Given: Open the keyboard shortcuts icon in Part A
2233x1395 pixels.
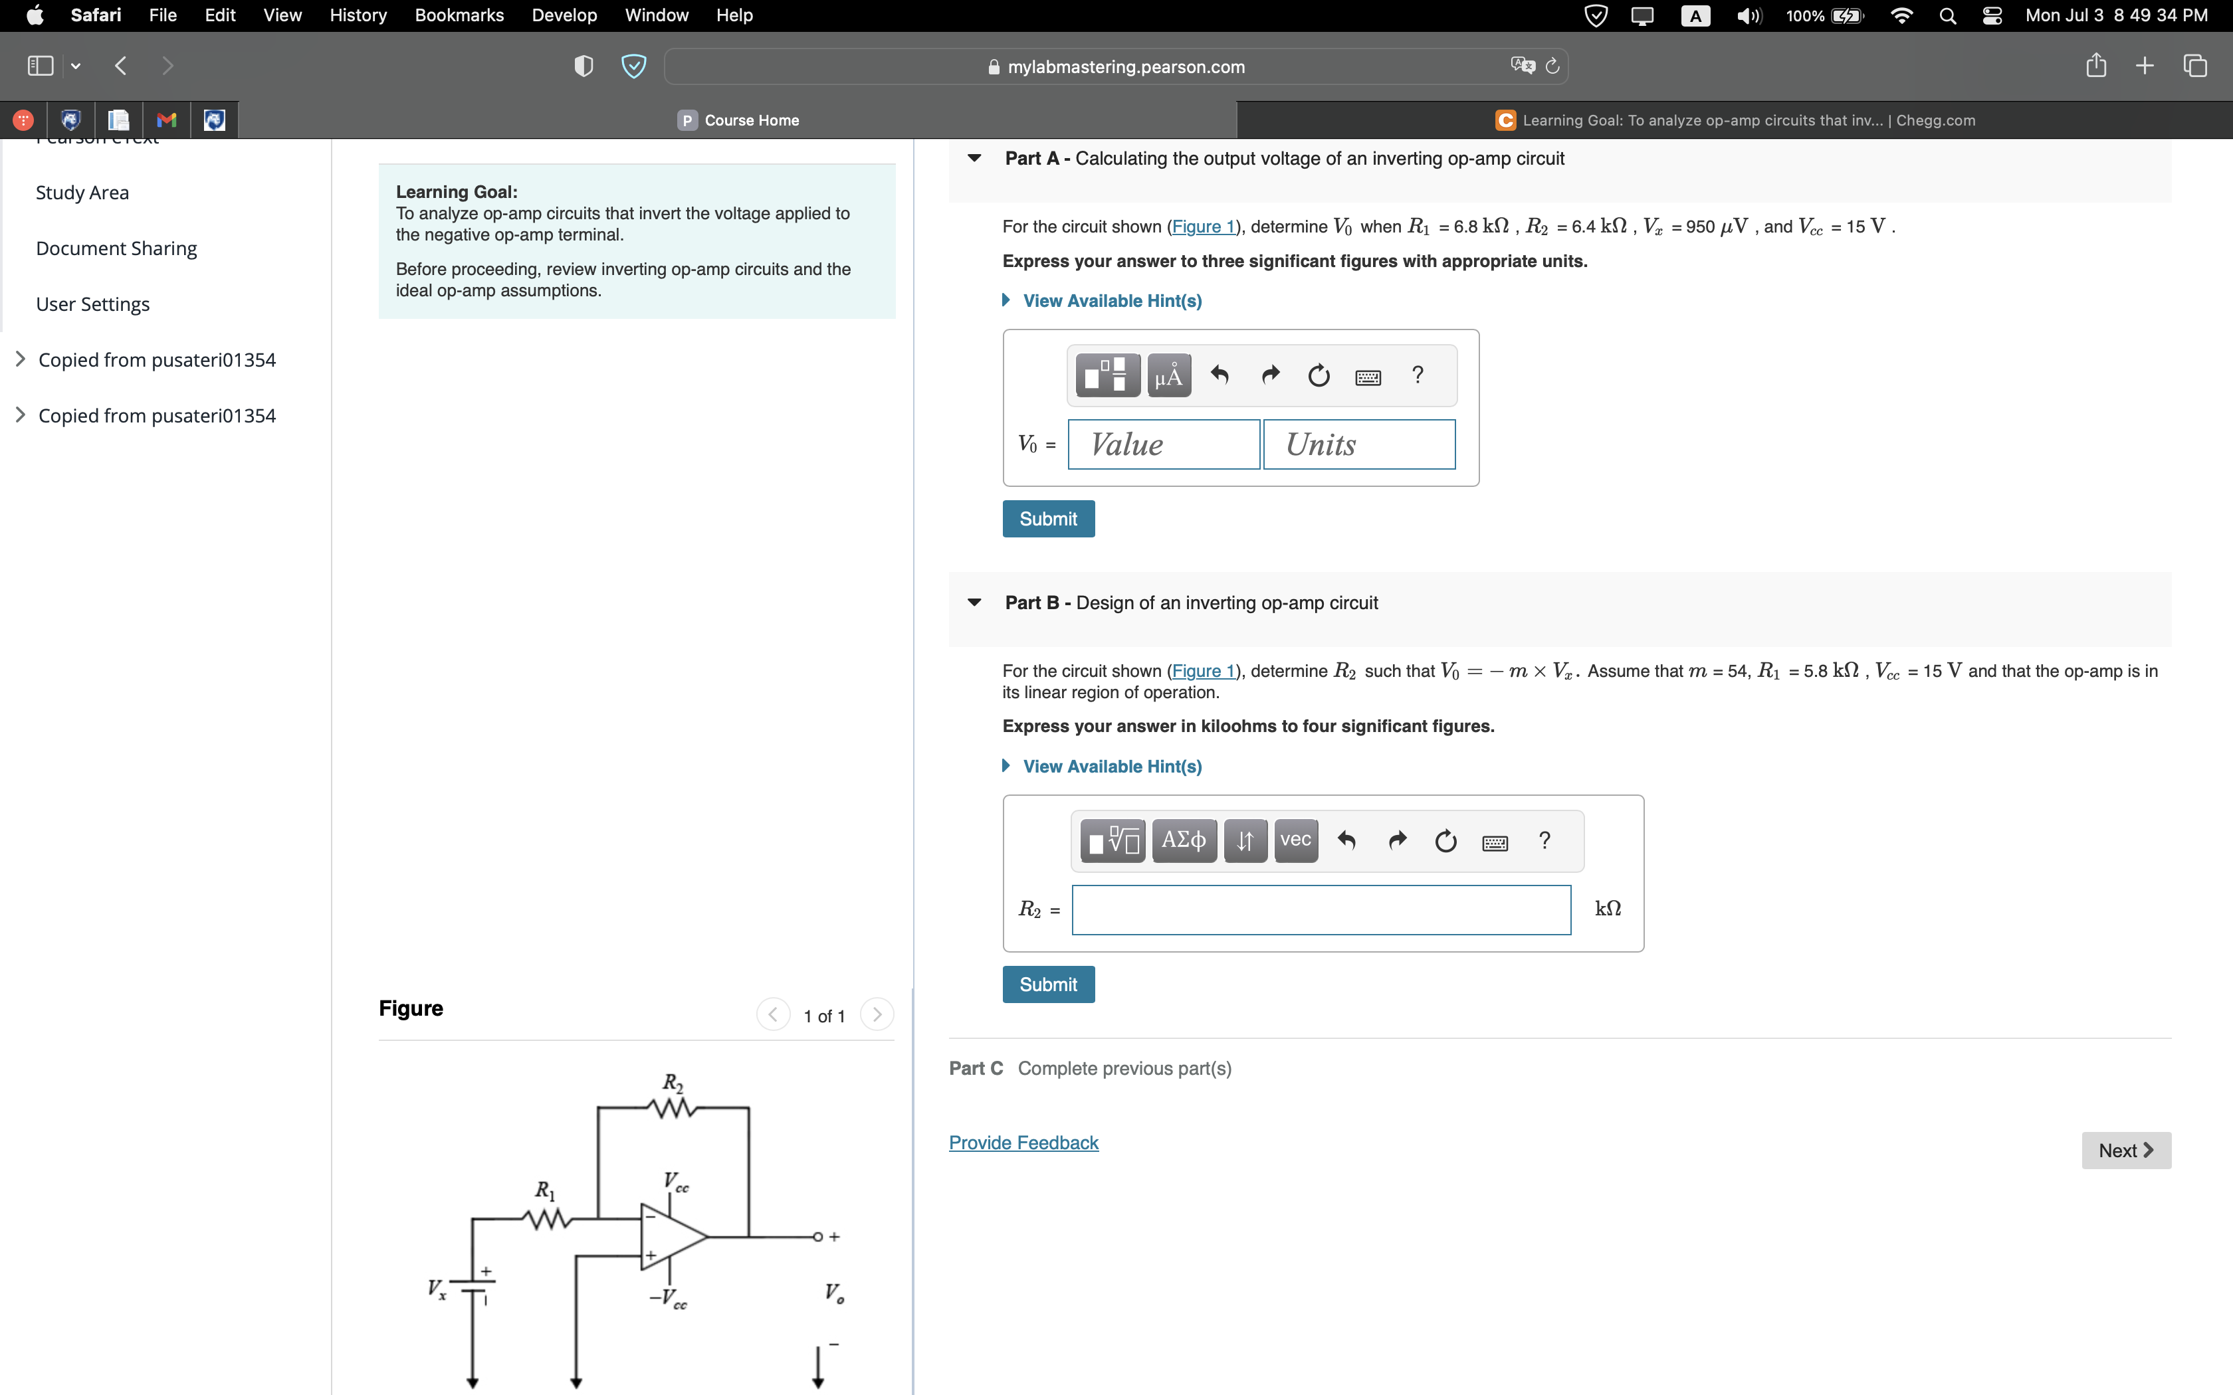Looking at the screenshot, I should pyautogui.click(x=1368, y=377).
